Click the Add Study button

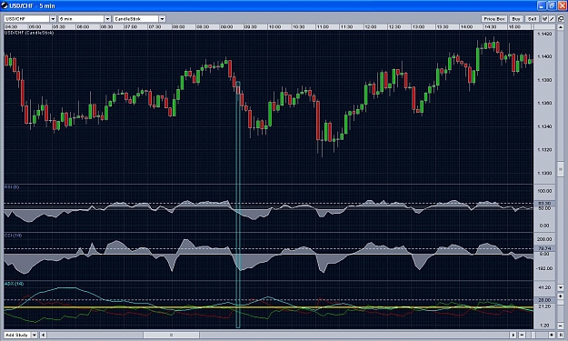pyautogui.click(x=17, y=335)
